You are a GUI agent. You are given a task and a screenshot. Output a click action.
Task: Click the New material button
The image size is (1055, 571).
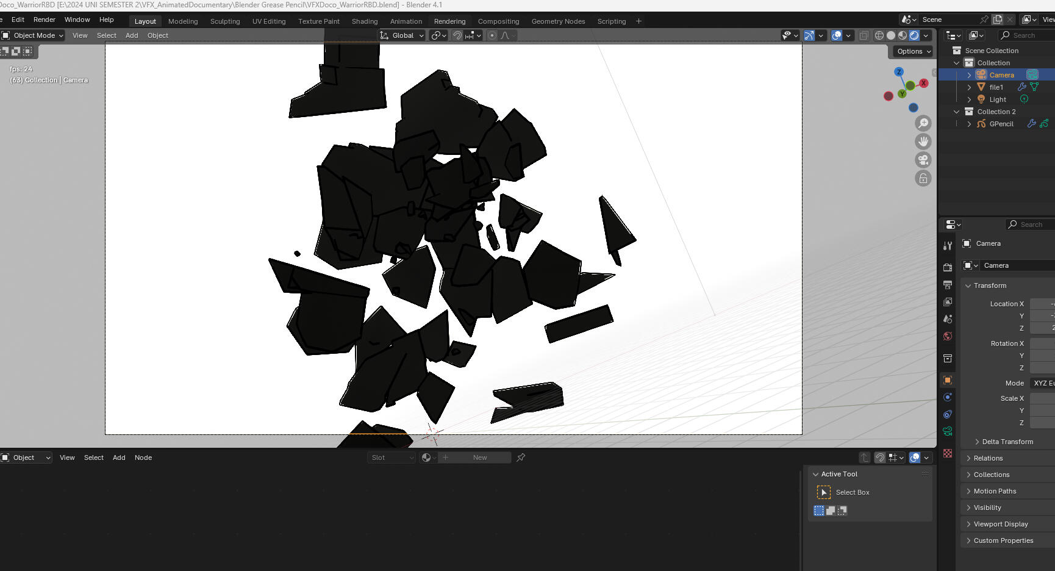point(479,458)
